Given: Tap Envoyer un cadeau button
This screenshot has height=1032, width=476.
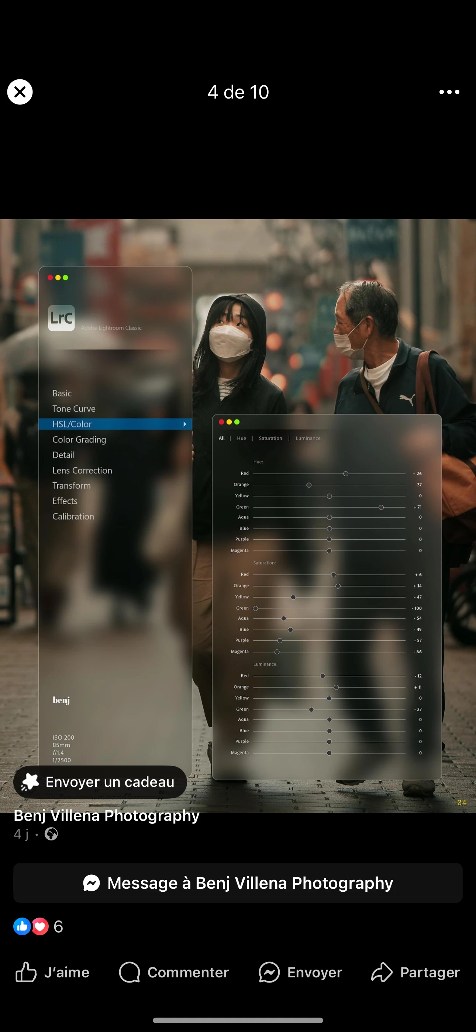Looking at the screenshot, I should pyautogui.click(x=100, y=782).
